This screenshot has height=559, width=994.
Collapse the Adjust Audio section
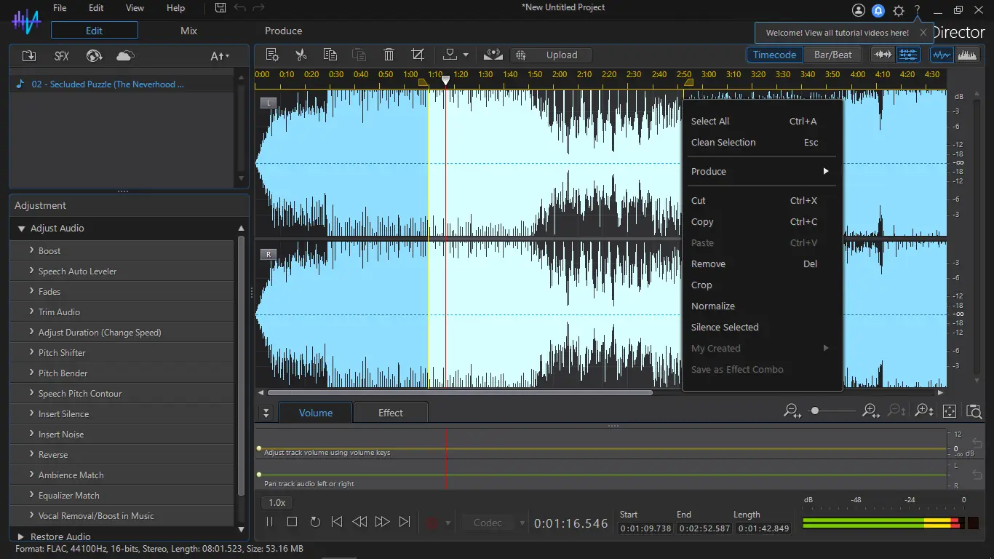22,229
